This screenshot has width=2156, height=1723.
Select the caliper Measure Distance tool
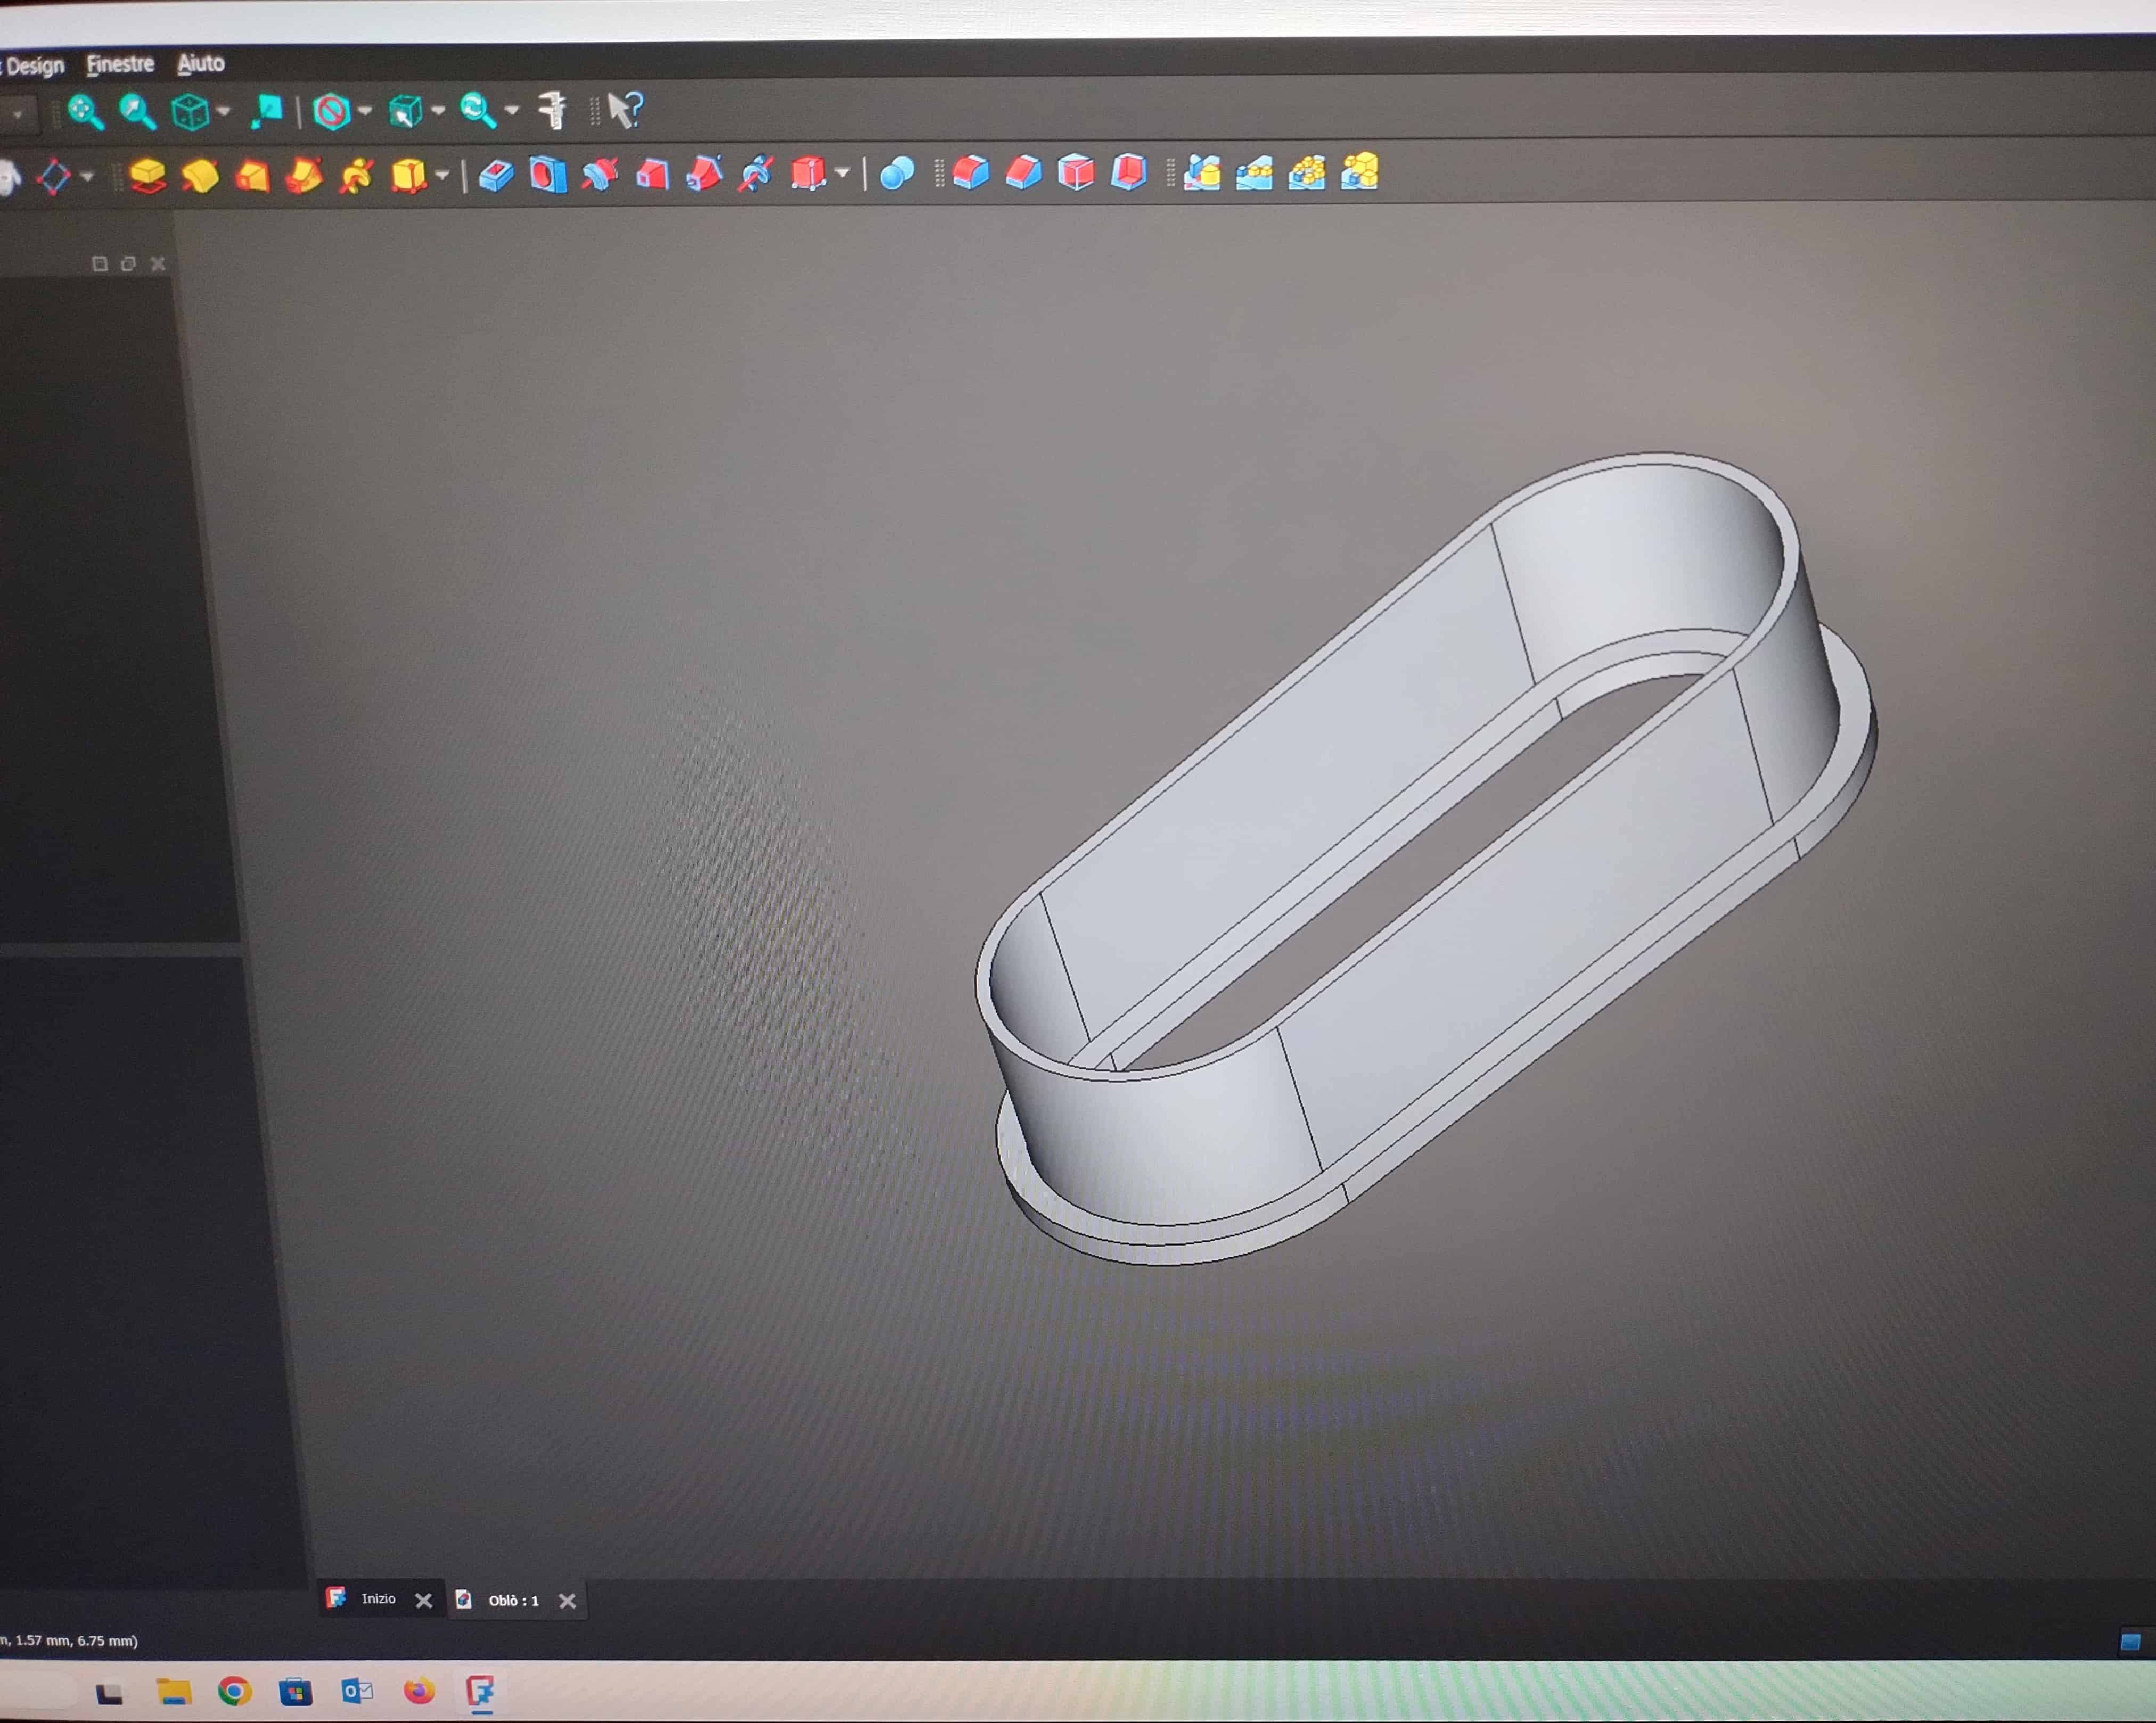[552, 110]
